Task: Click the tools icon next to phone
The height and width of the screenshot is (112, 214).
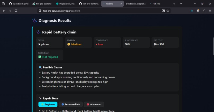Action: 39,44
